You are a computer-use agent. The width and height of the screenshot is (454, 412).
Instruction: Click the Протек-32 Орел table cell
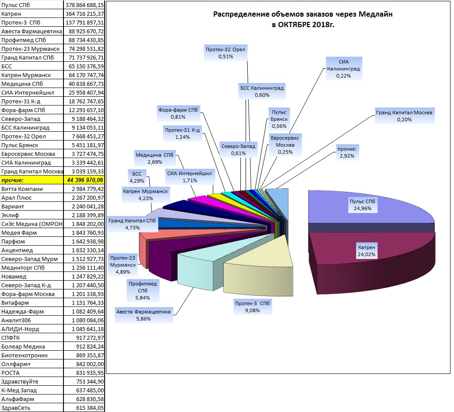[x=32, y=136]
